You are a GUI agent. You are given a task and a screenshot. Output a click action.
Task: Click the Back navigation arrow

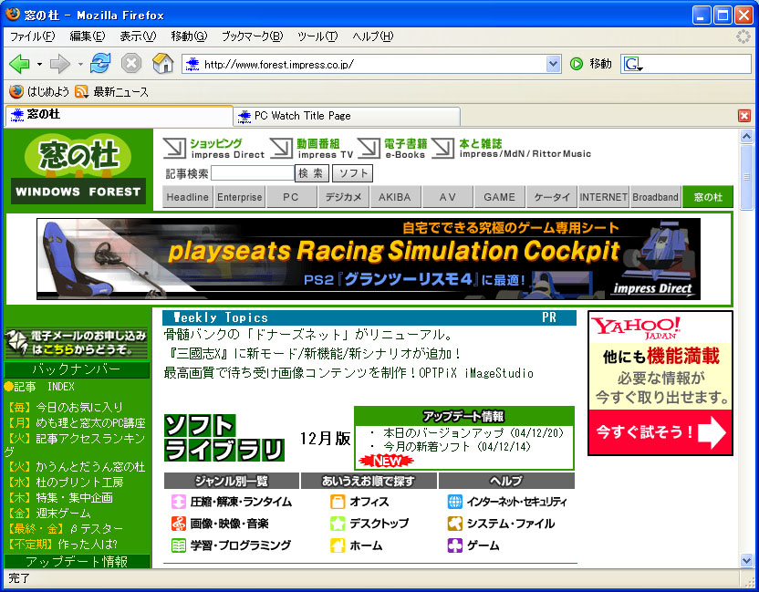19,64
